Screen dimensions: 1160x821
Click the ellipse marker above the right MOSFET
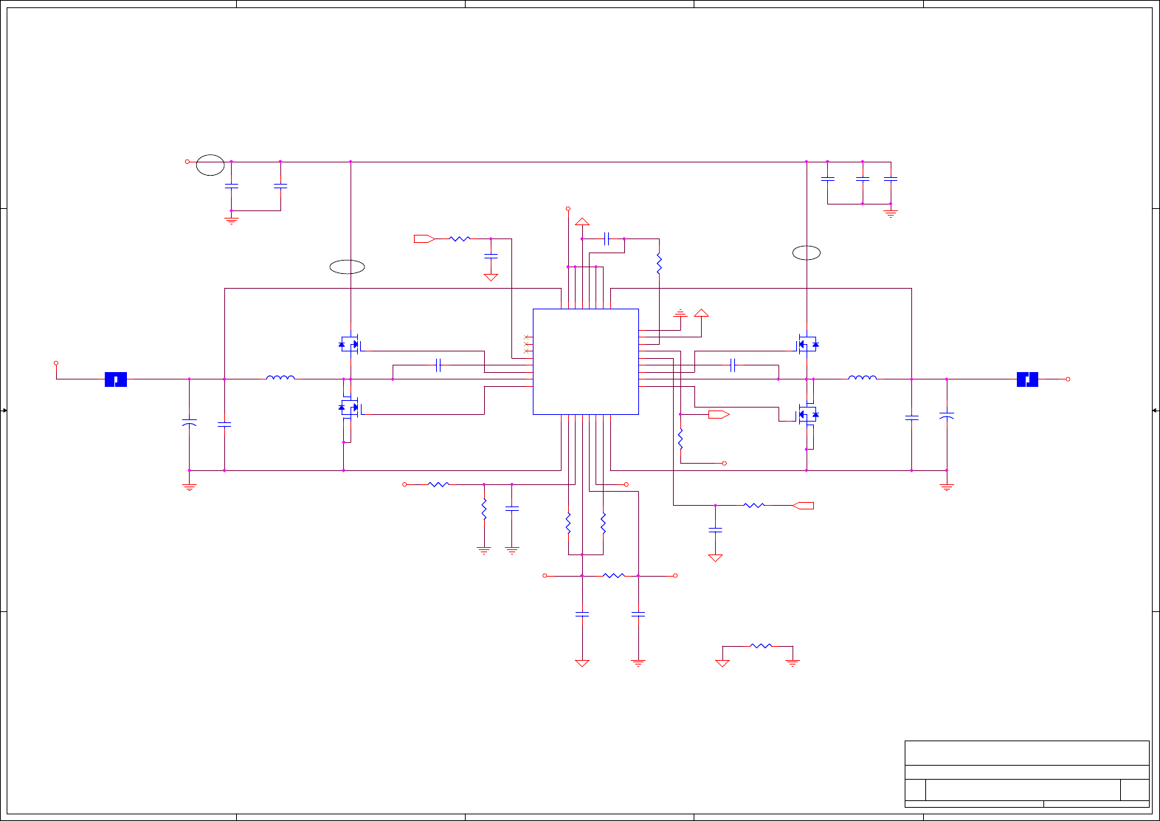click(807, 253)
